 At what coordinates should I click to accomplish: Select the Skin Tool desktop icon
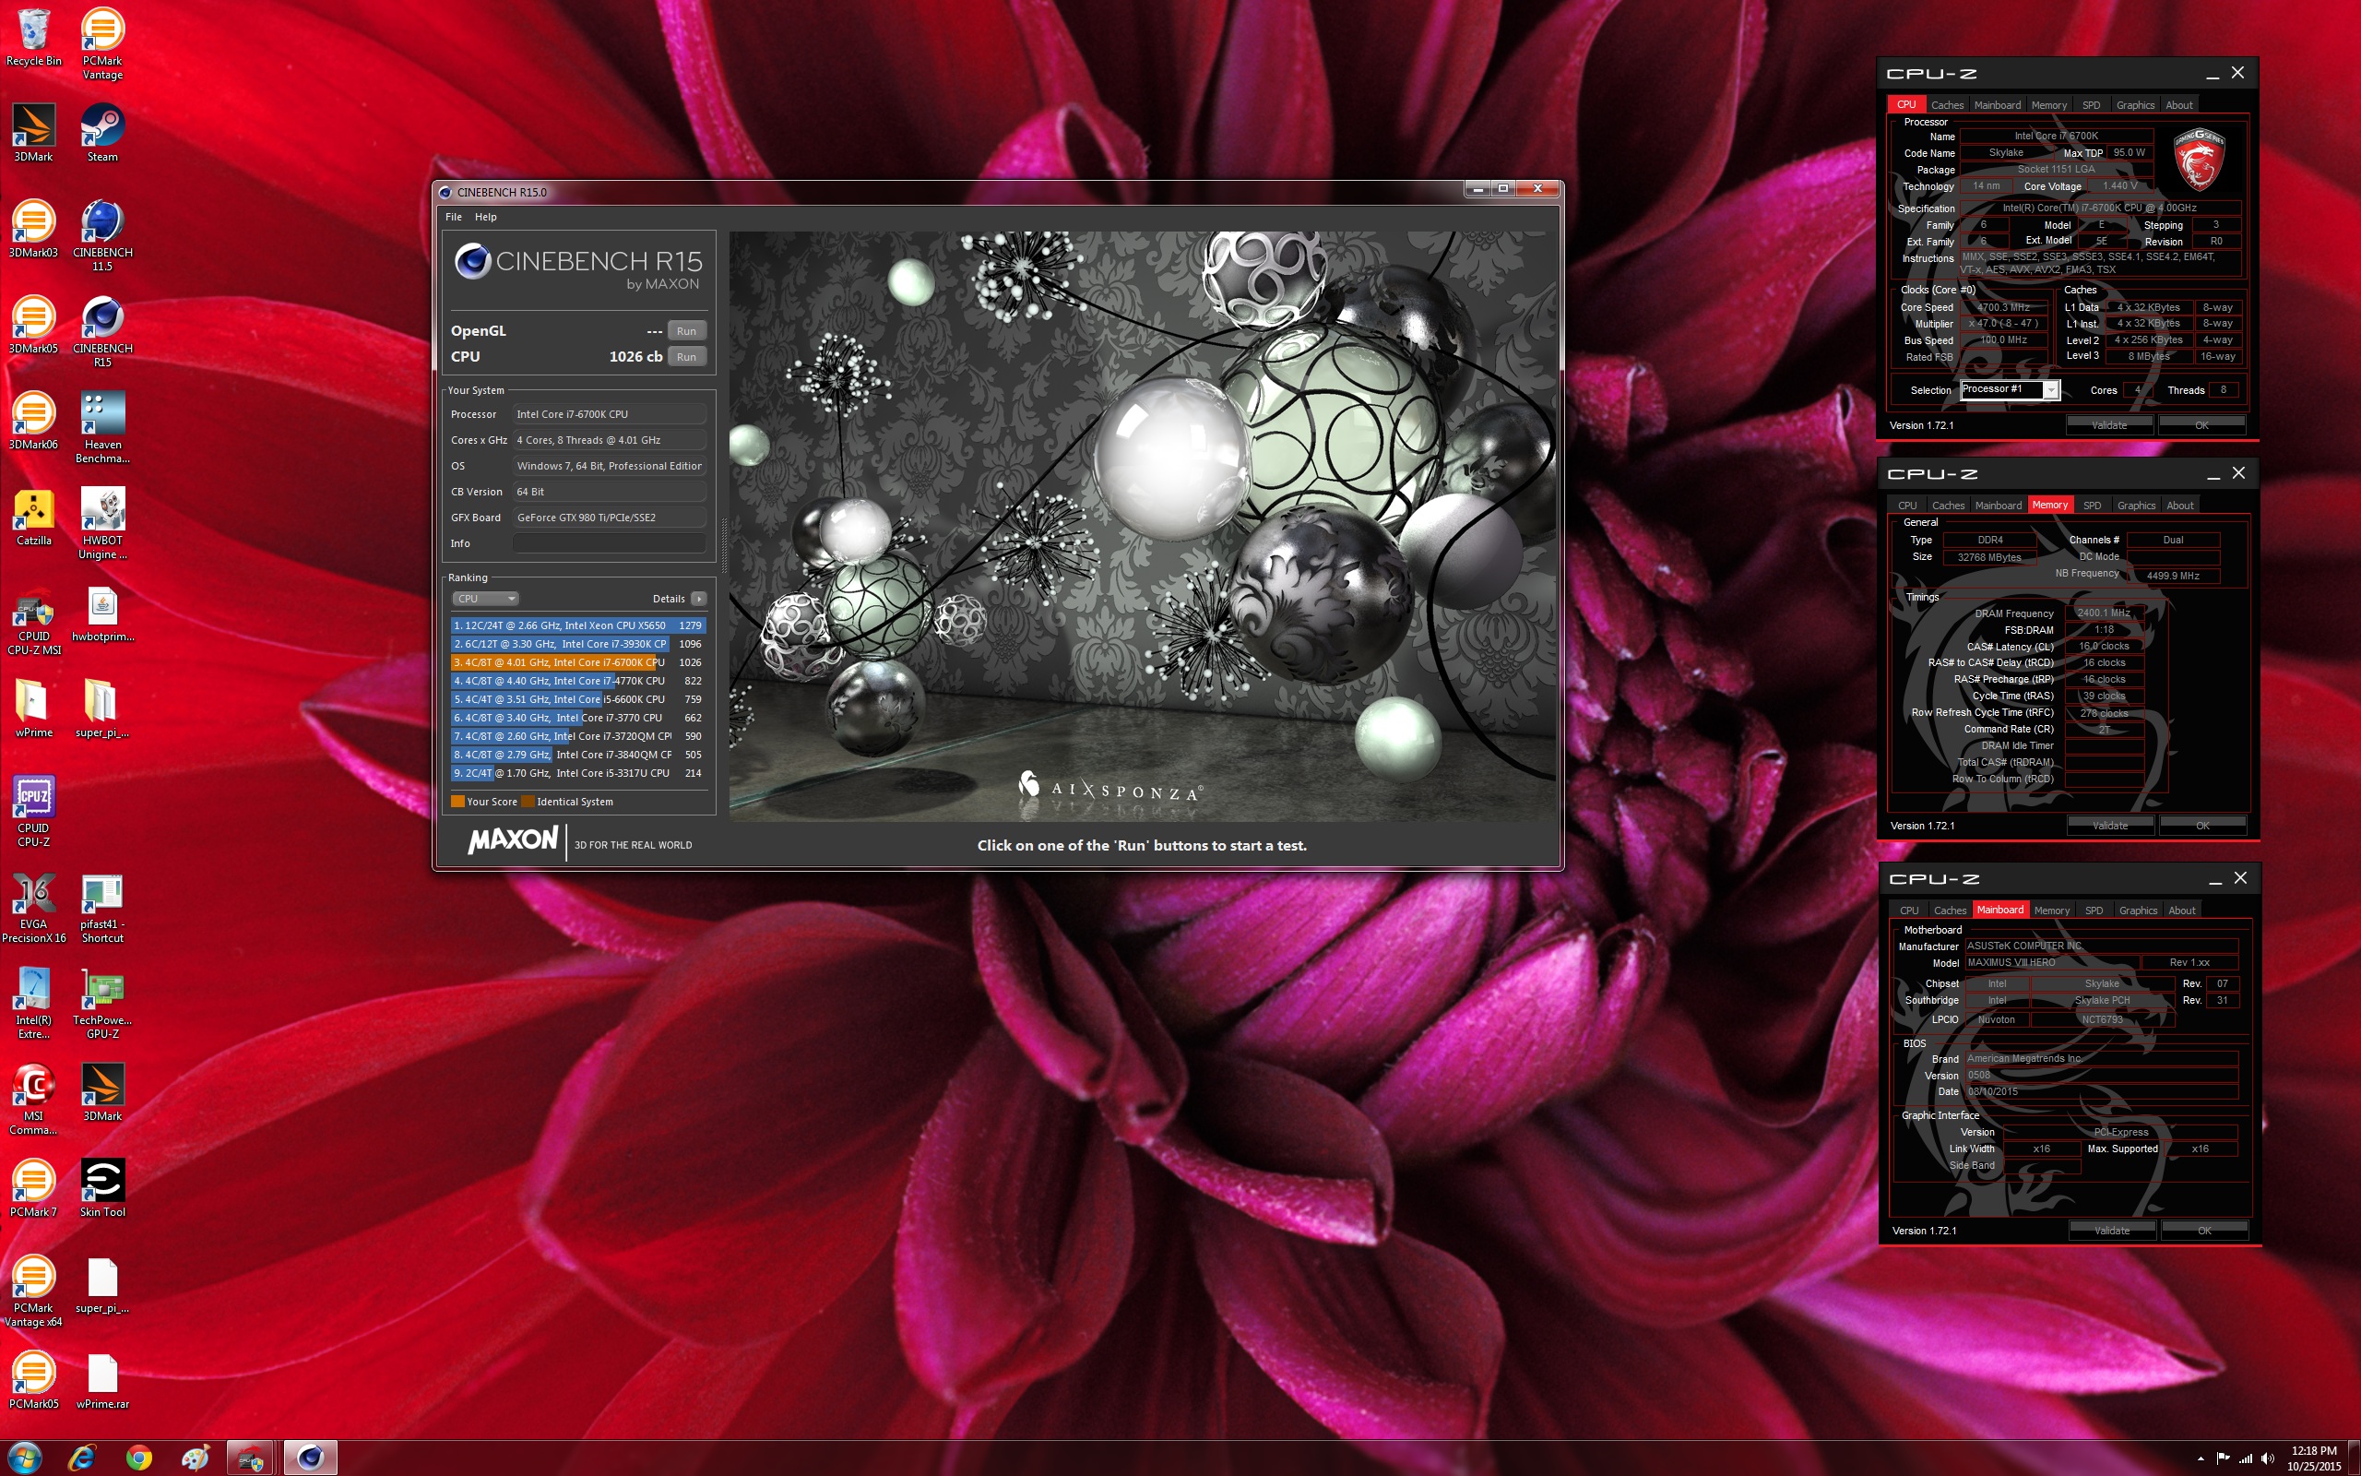[102, 1187]
